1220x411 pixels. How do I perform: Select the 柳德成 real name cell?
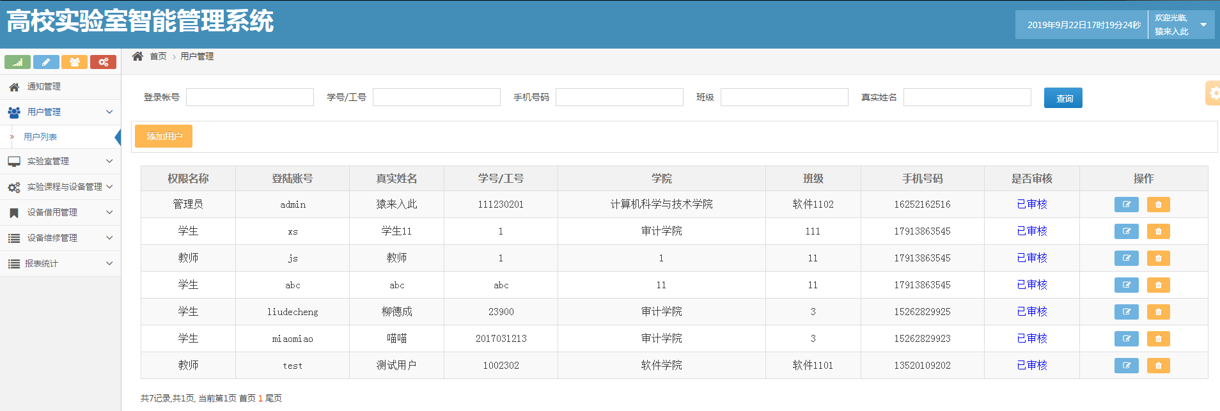pyautogui.click(x=396, y=312)
